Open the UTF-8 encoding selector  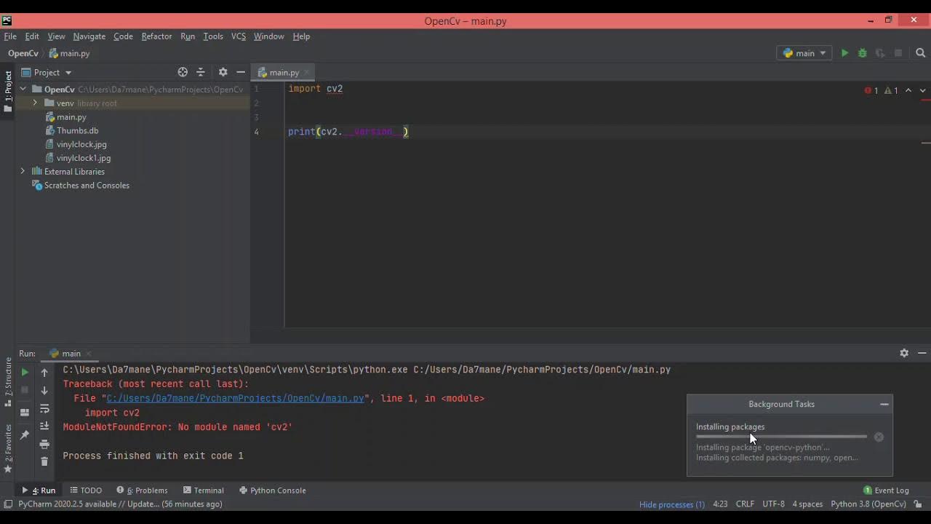coord(773,504)
